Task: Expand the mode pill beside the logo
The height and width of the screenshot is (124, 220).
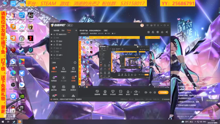Action: 70,25
